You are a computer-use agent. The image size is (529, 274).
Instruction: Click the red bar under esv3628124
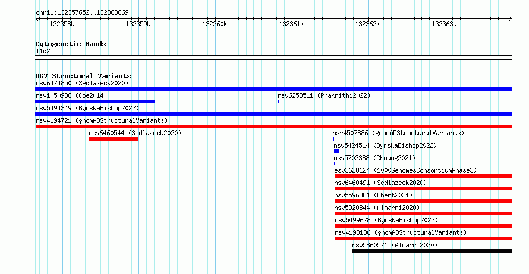pos(423,176)
